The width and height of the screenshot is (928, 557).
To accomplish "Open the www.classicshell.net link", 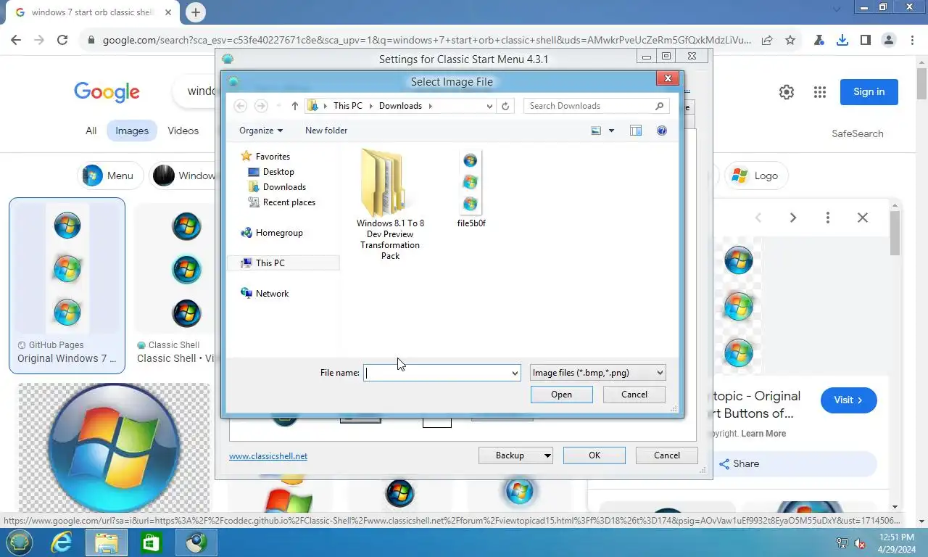I will pyautogui.click(x=268, y=456).
